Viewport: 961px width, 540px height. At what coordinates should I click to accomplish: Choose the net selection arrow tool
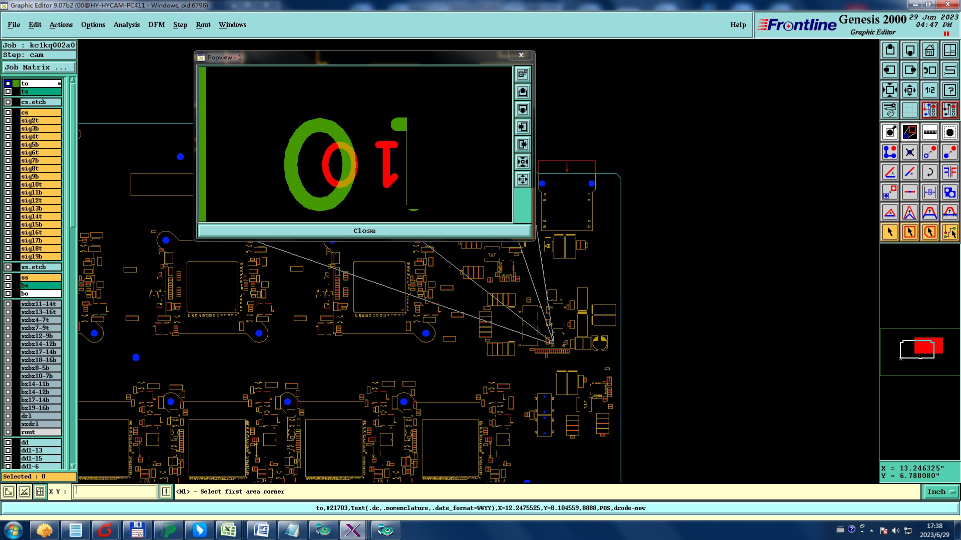[x=949, y=232]
